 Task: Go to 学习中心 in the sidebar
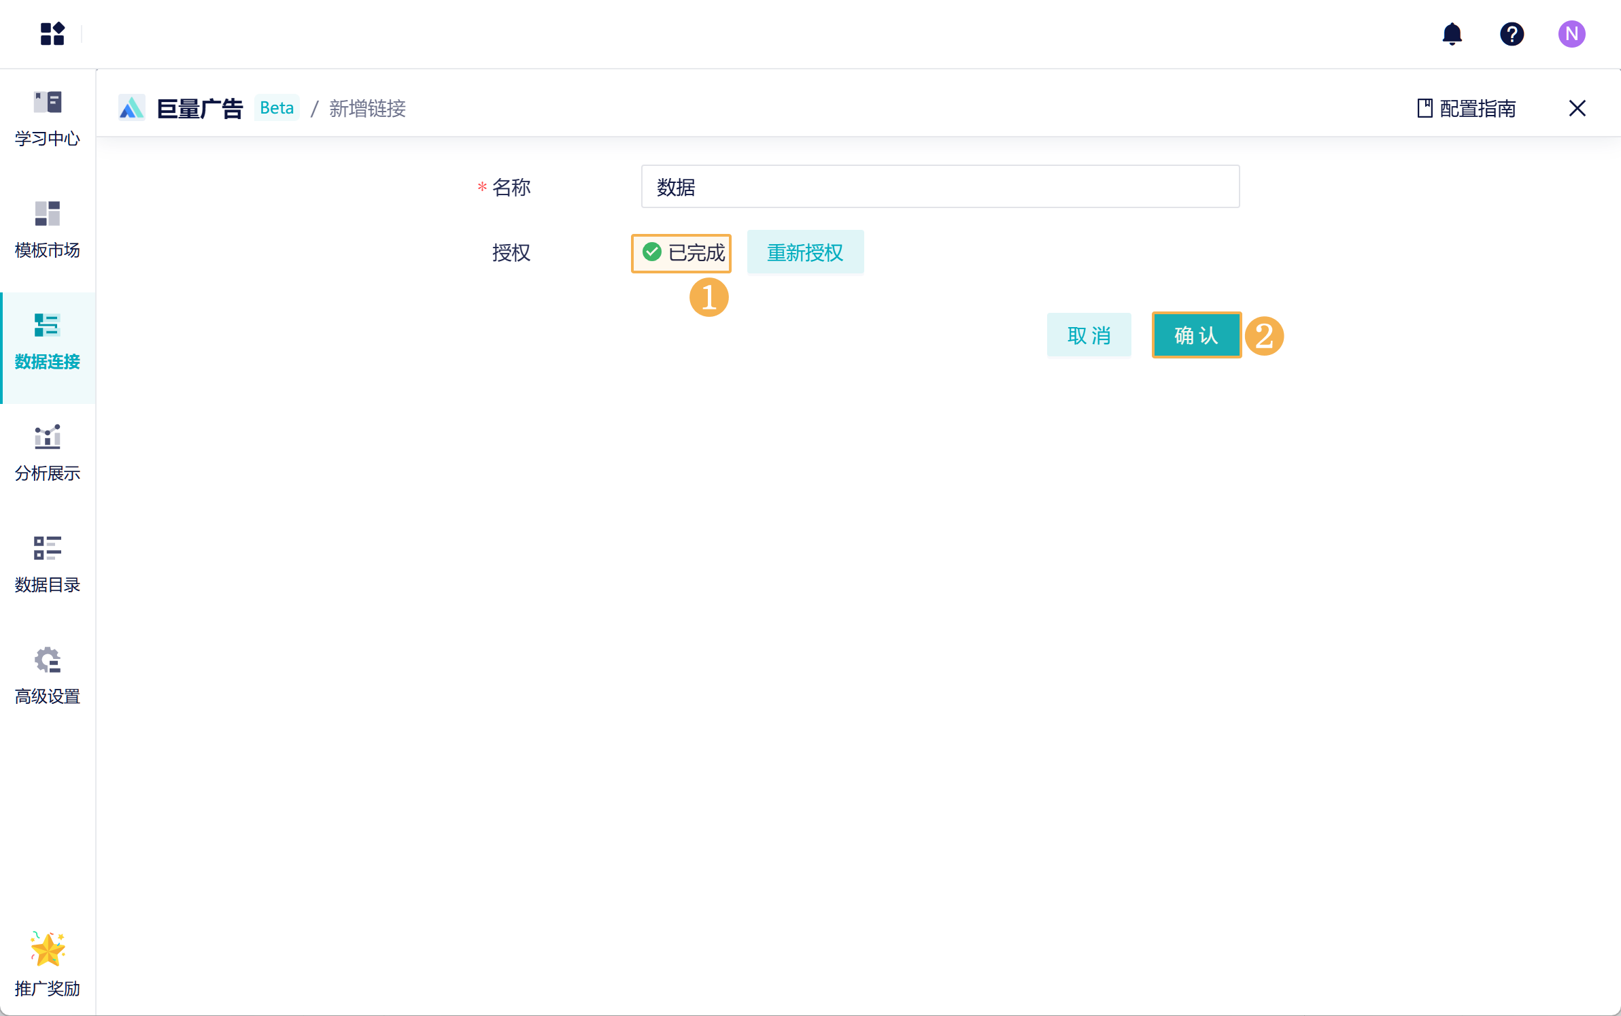[x=48, y=118]
